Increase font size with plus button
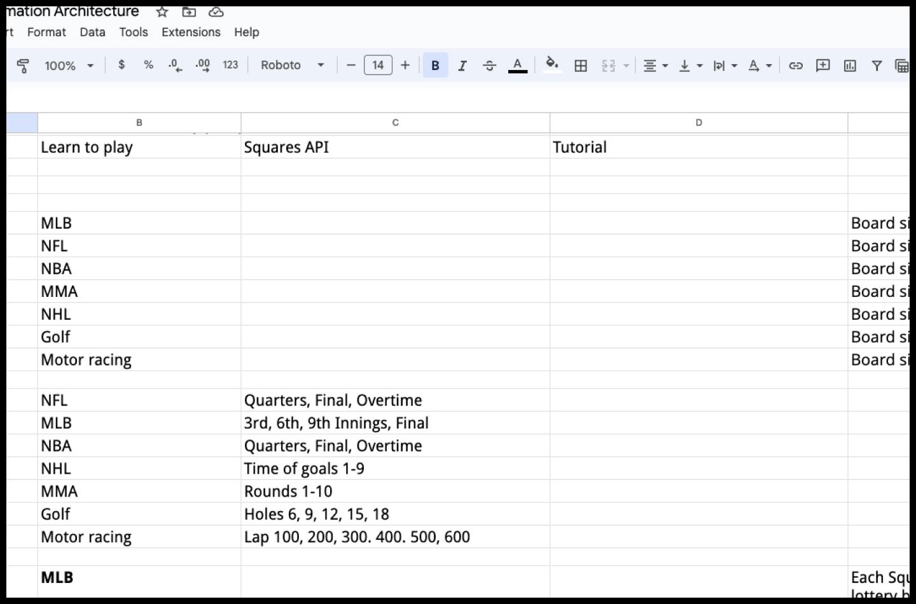The image size is (916, 604). pos(405,65)
